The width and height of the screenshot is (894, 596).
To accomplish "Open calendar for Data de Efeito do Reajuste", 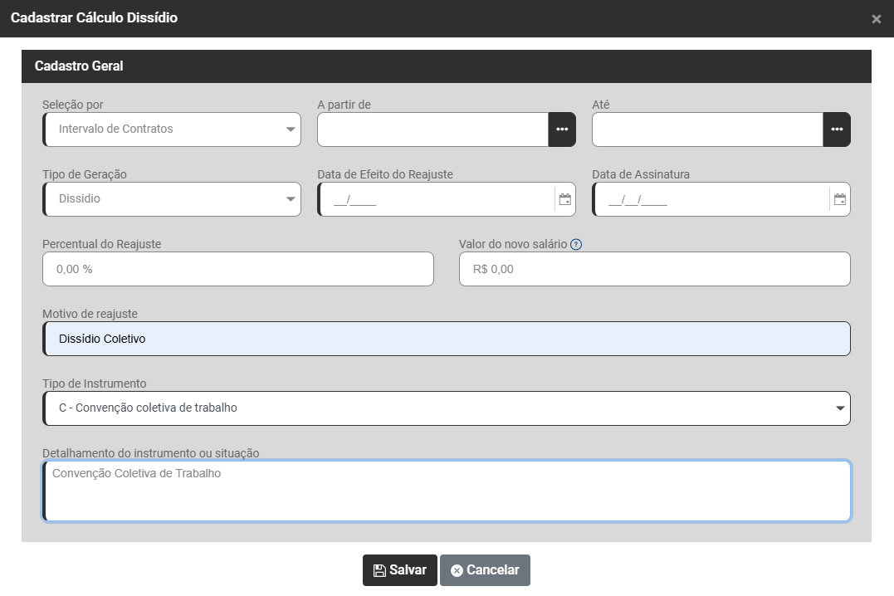I will point(564,199).
